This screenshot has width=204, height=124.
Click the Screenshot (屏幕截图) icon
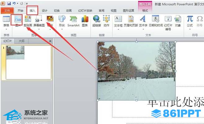tap(39, 19)
